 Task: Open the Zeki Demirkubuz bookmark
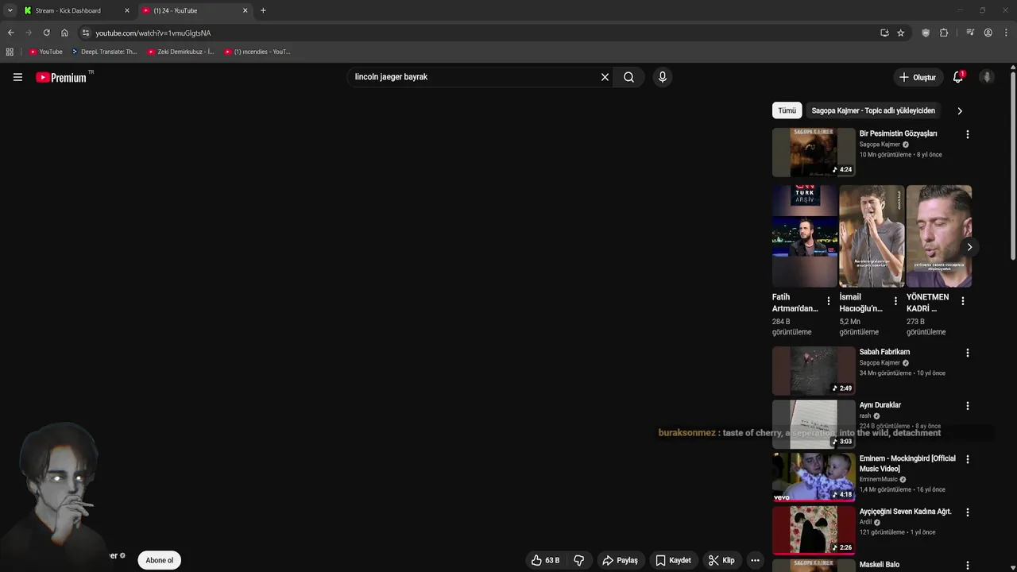[x=181, y=52]
